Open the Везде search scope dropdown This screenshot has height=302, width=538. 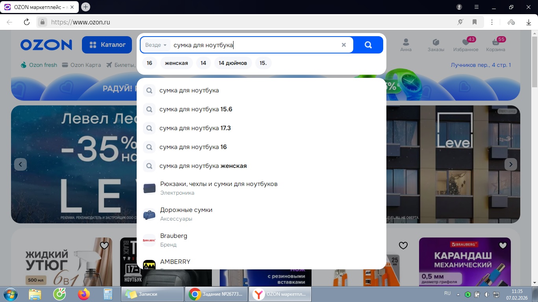156,45
